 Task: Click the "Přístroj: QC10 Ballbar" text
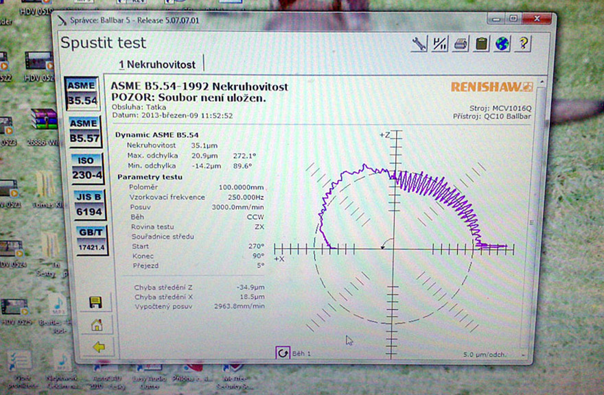(x=492, y=117)
